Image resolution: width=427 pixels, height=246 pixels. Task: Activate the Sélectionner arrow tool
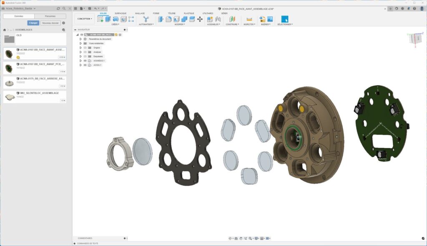285,19
